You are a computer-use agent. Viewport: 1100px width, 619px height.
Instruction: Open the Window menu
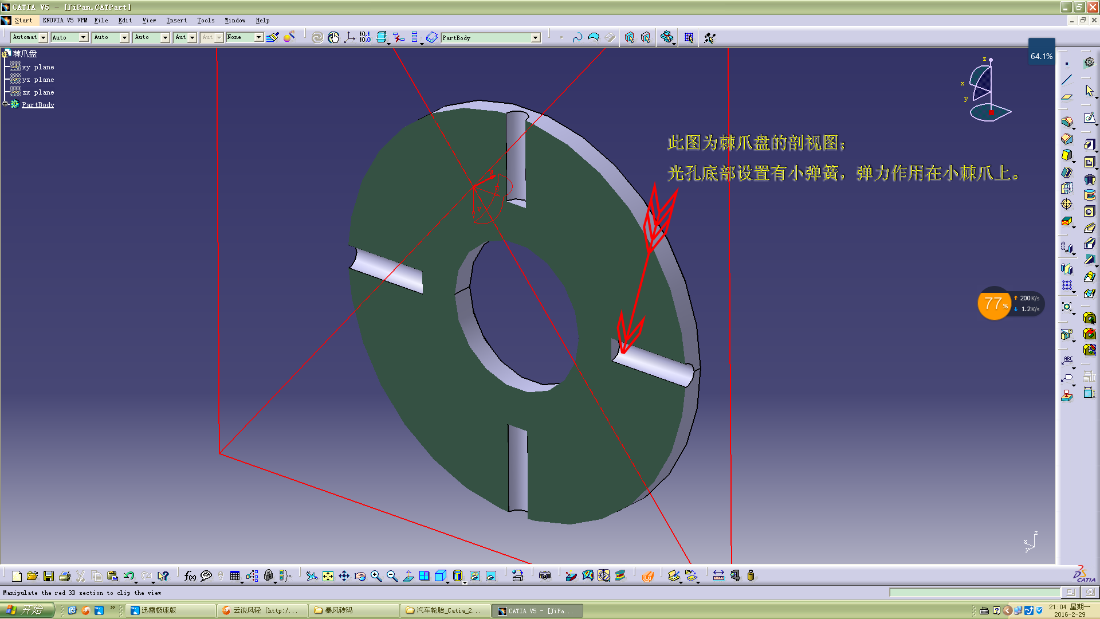tap(235, 20)
